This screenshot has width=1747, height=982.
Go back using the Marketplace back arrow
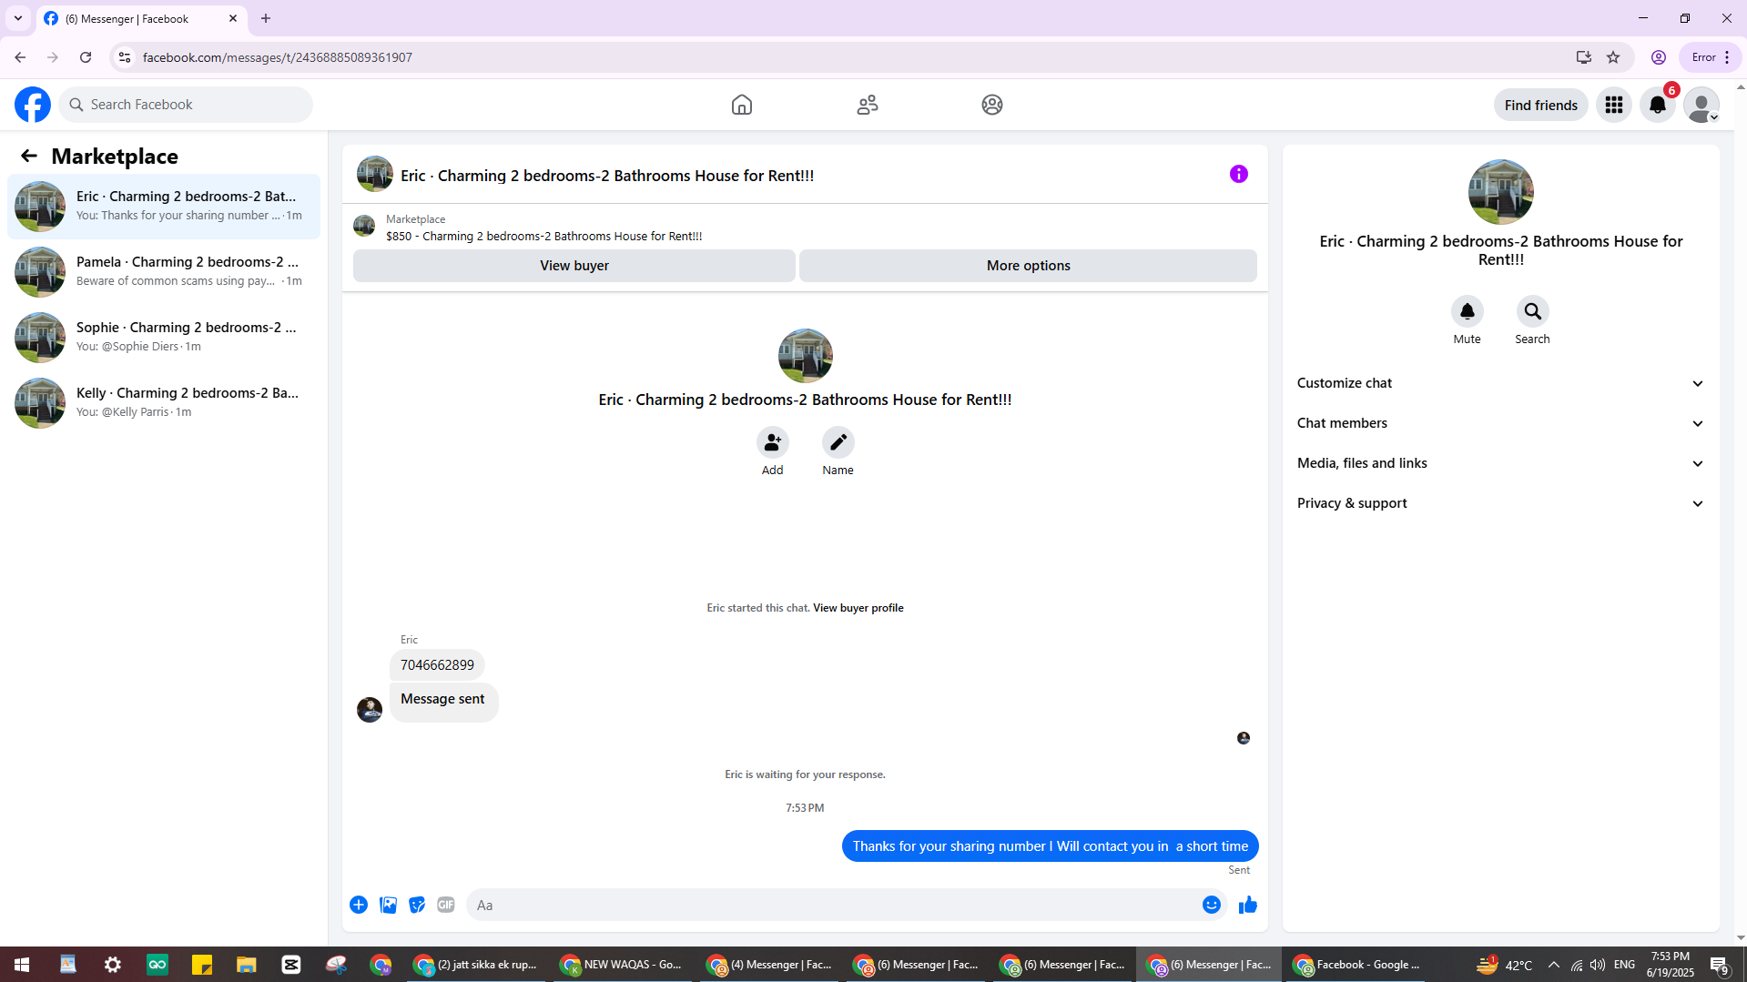point(29,156)
